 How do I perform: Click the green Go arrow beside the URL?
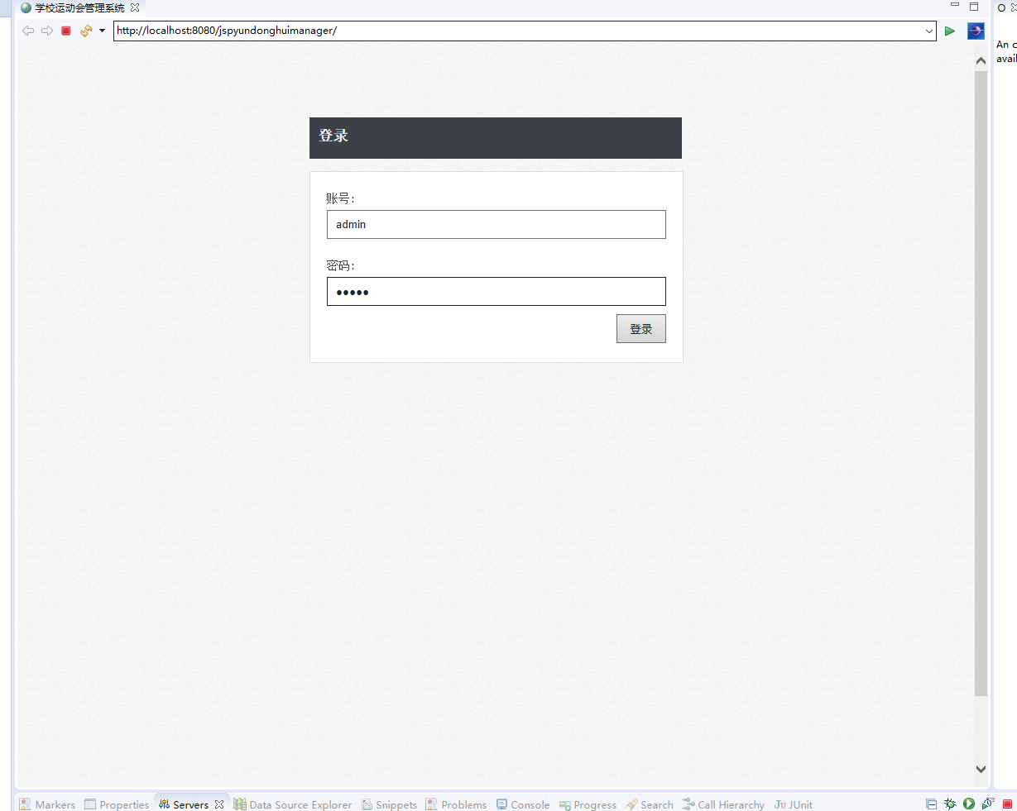click(949, 31)
